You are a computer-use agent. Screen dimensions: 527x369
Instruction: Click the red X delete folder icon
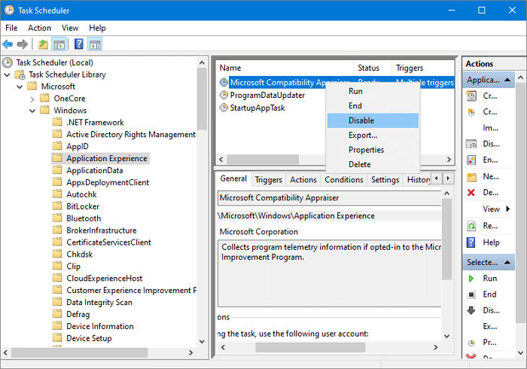[471, 192]
